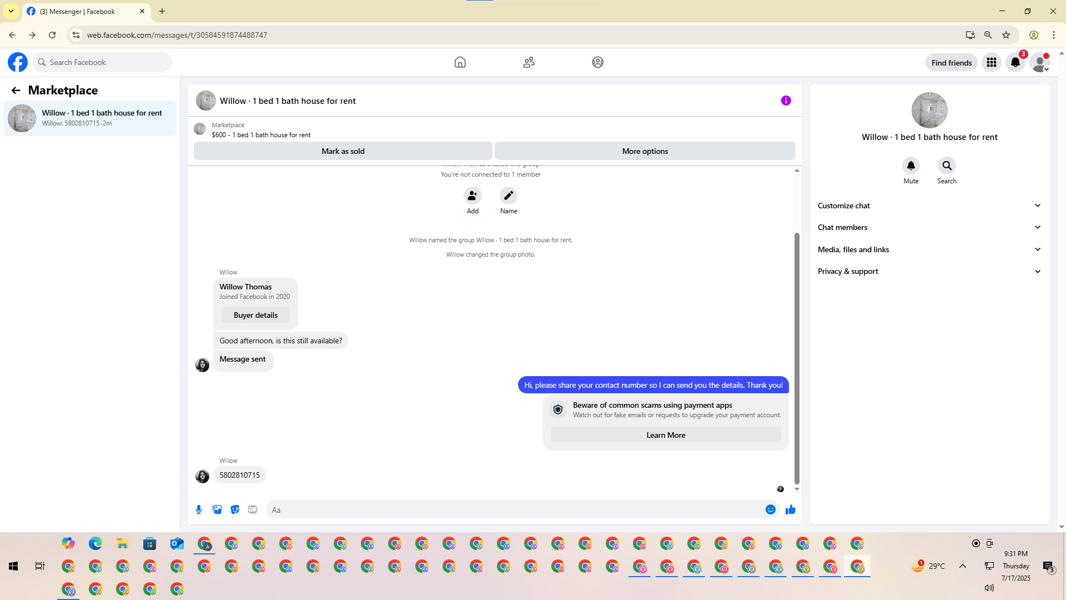Open a new browser tab
Screen dimensions: 1066x600
(162, 11)
